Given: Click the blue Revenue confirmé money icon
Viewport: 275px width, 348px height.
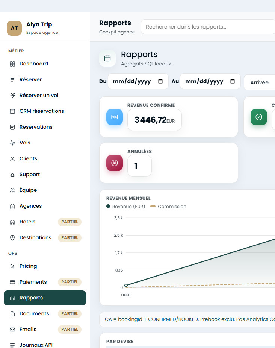Looking at the screenshot, I should 115,117.
